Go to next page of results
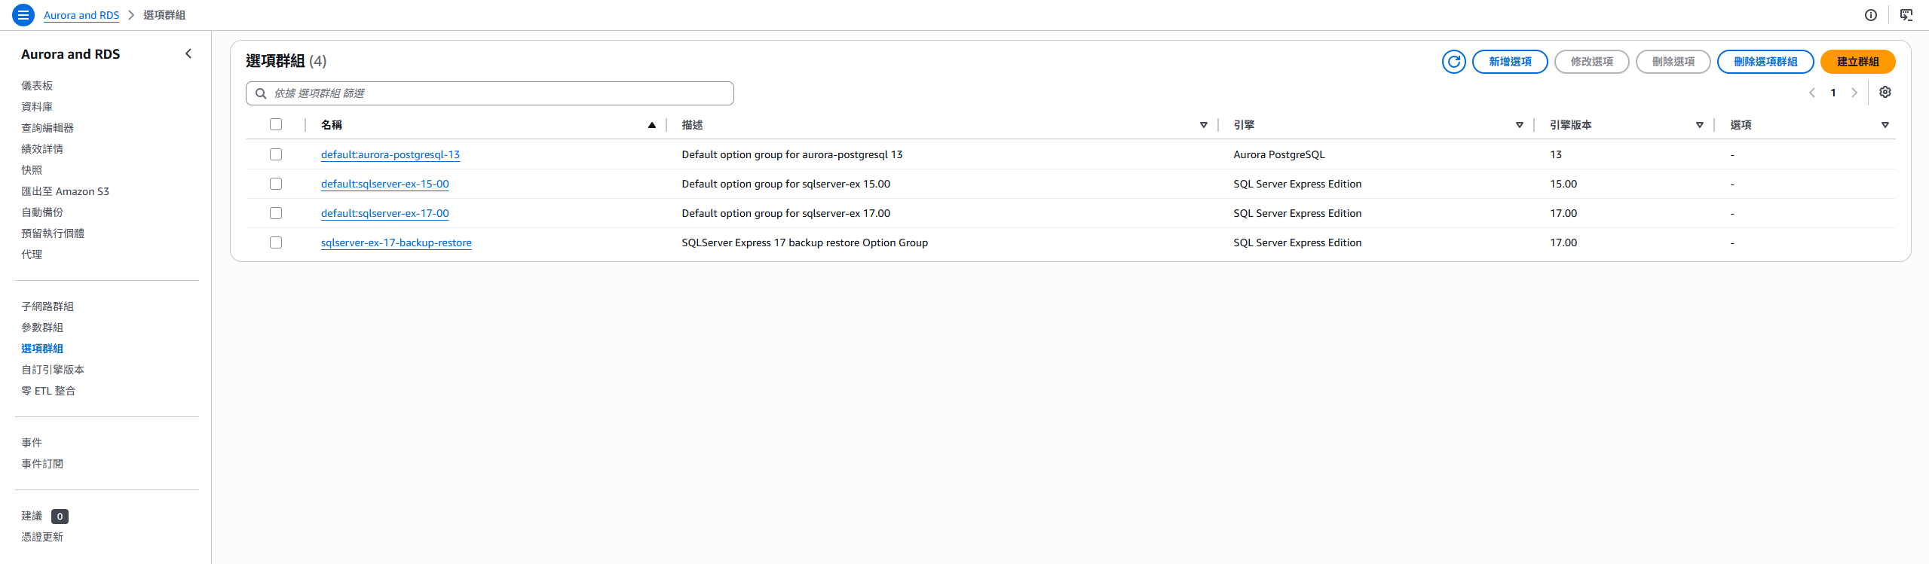Image resolution: width=1929 pixels, height=564 pixels. (x=1854, y=93)
